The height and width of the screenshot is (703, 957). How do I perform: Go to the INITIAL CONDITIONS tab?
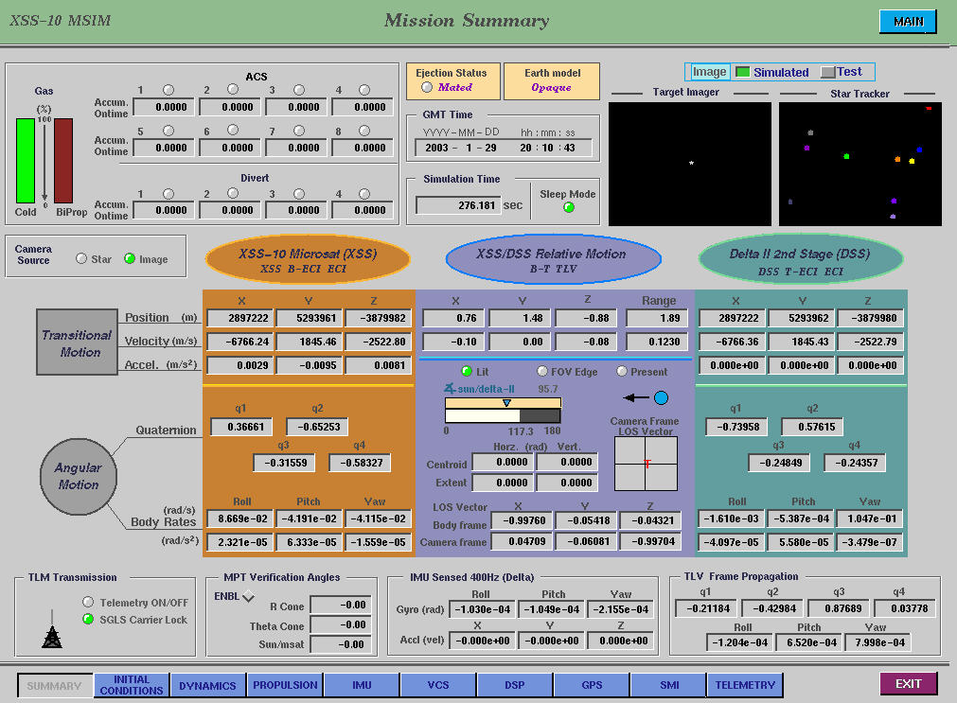pos(132,685)
